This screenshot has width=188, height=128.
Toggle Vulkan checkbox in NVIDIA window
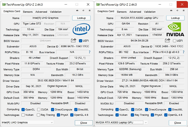[117, 115]
